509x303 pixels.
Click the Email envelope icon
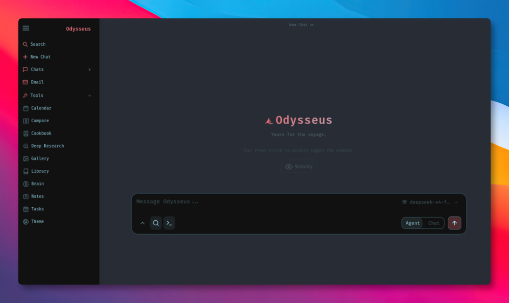coord(25,82)
